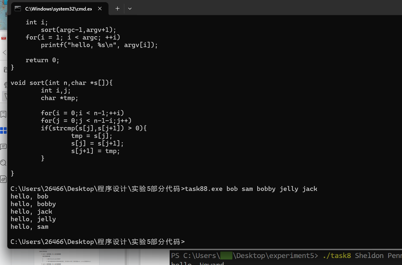Screen dimensions: 402x265
Task: Click the 'return 0;' code line
Action: pos(42,60)
